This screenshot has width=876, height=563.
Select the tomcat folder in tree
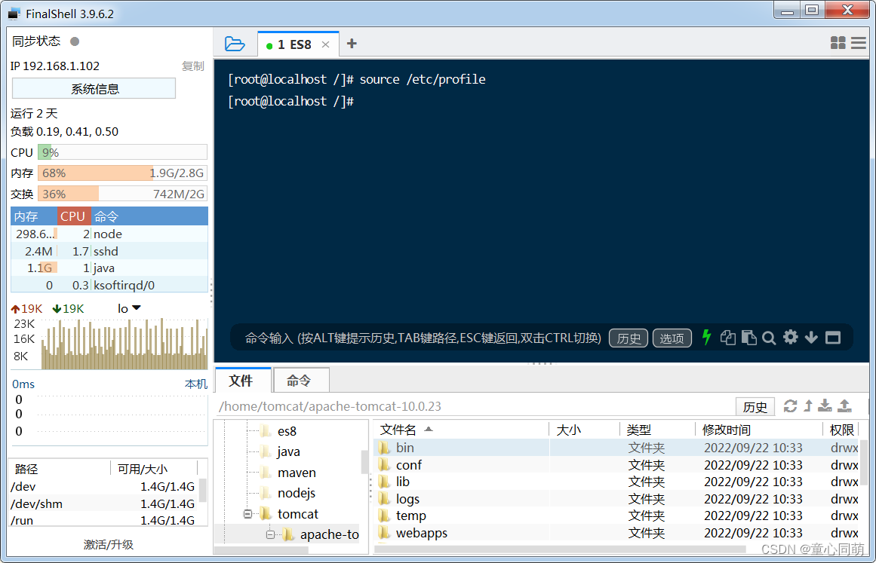297,514
